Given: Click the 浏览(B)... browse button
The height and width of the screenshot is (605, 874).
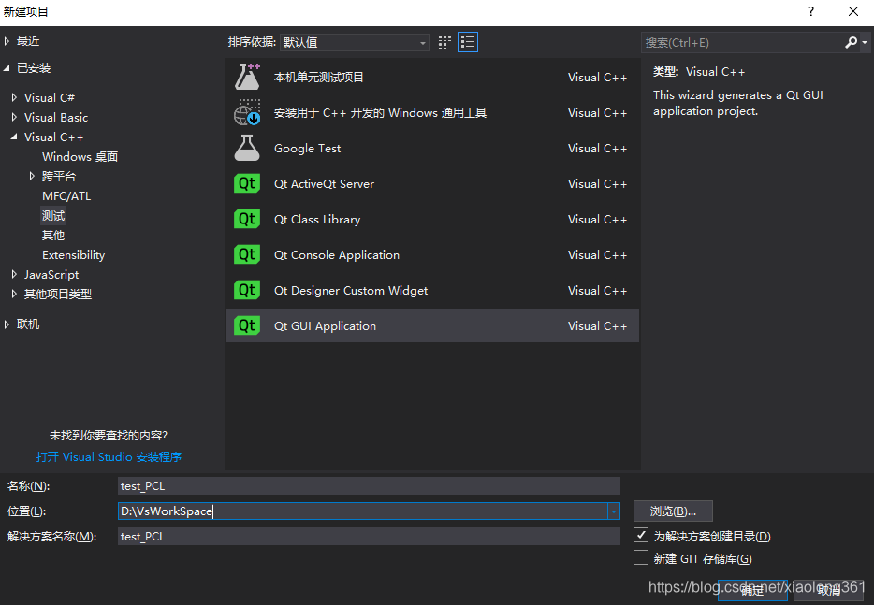Looking at the screenshot, I should point(673,511).
